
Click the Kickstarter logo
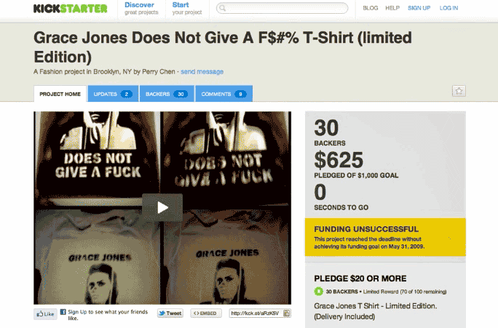click(70, 8)
